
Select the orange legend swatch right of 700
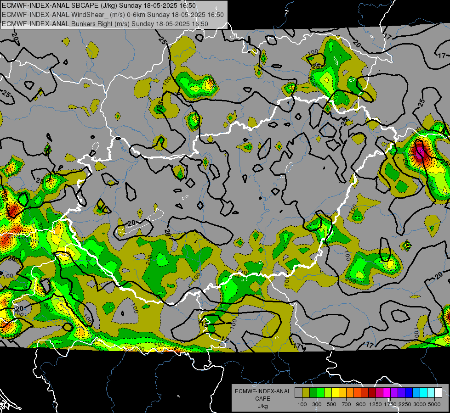coord(350,392)
